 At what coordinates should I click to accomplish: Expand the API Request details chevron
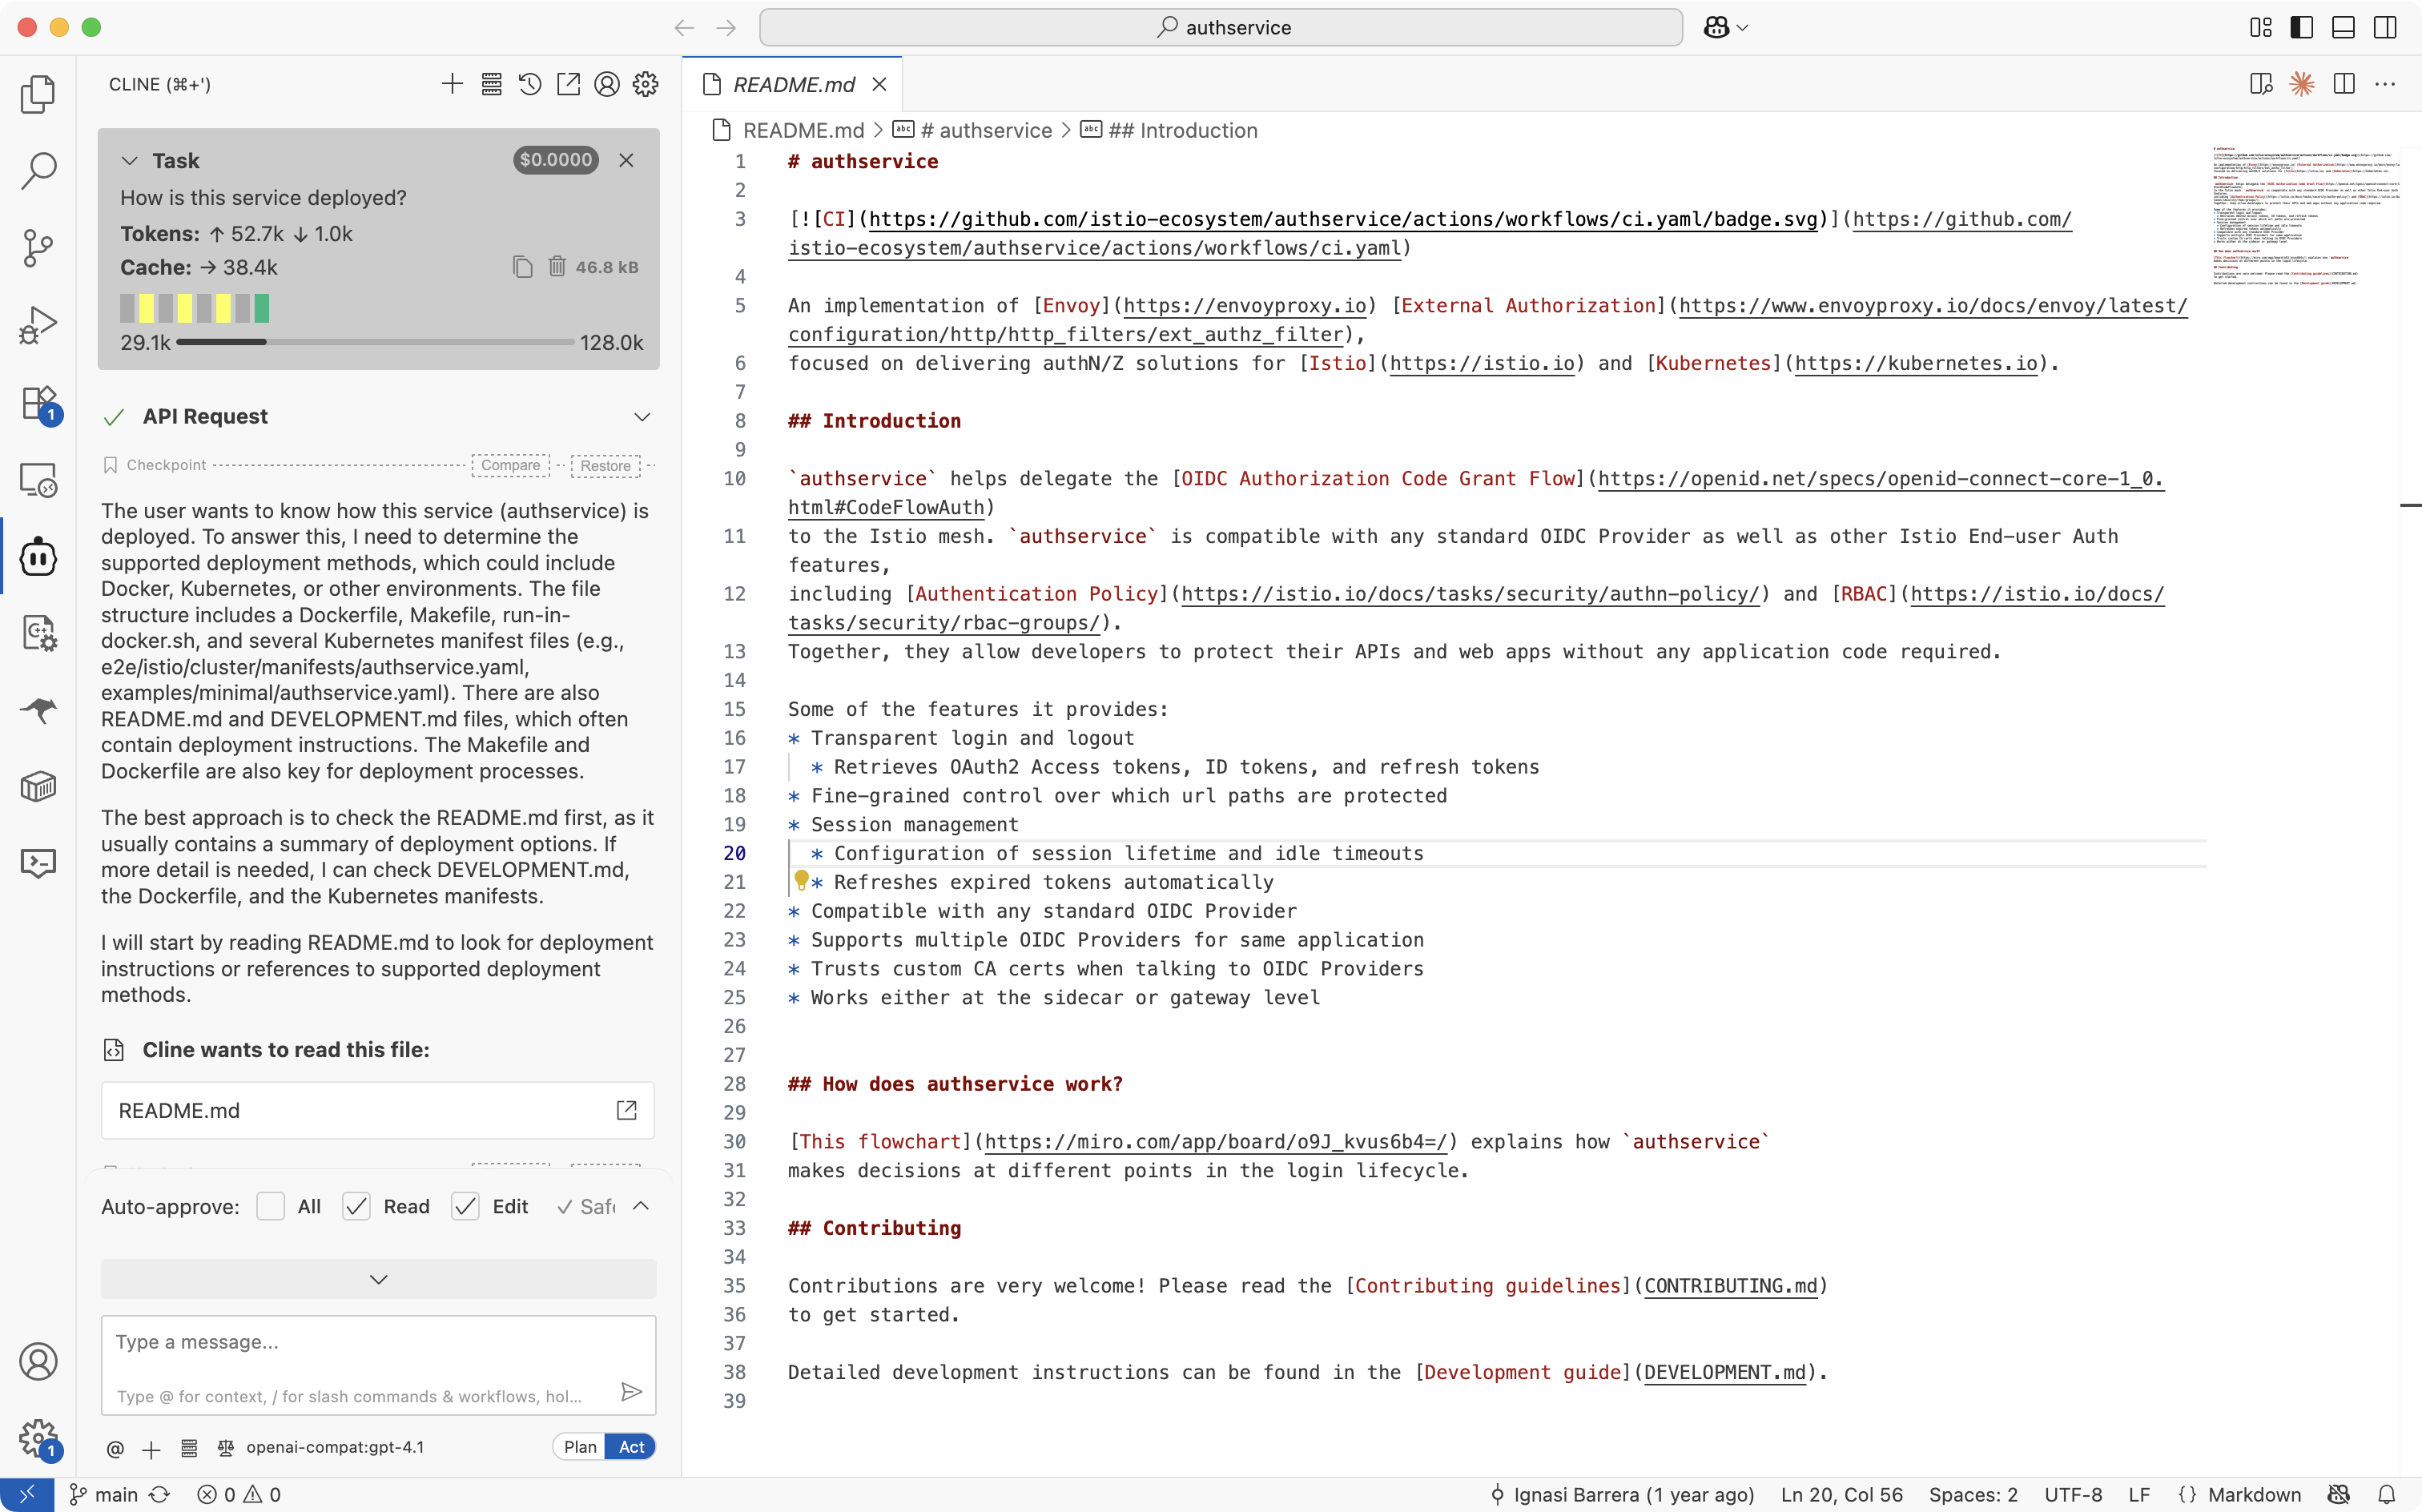(642, 416)
